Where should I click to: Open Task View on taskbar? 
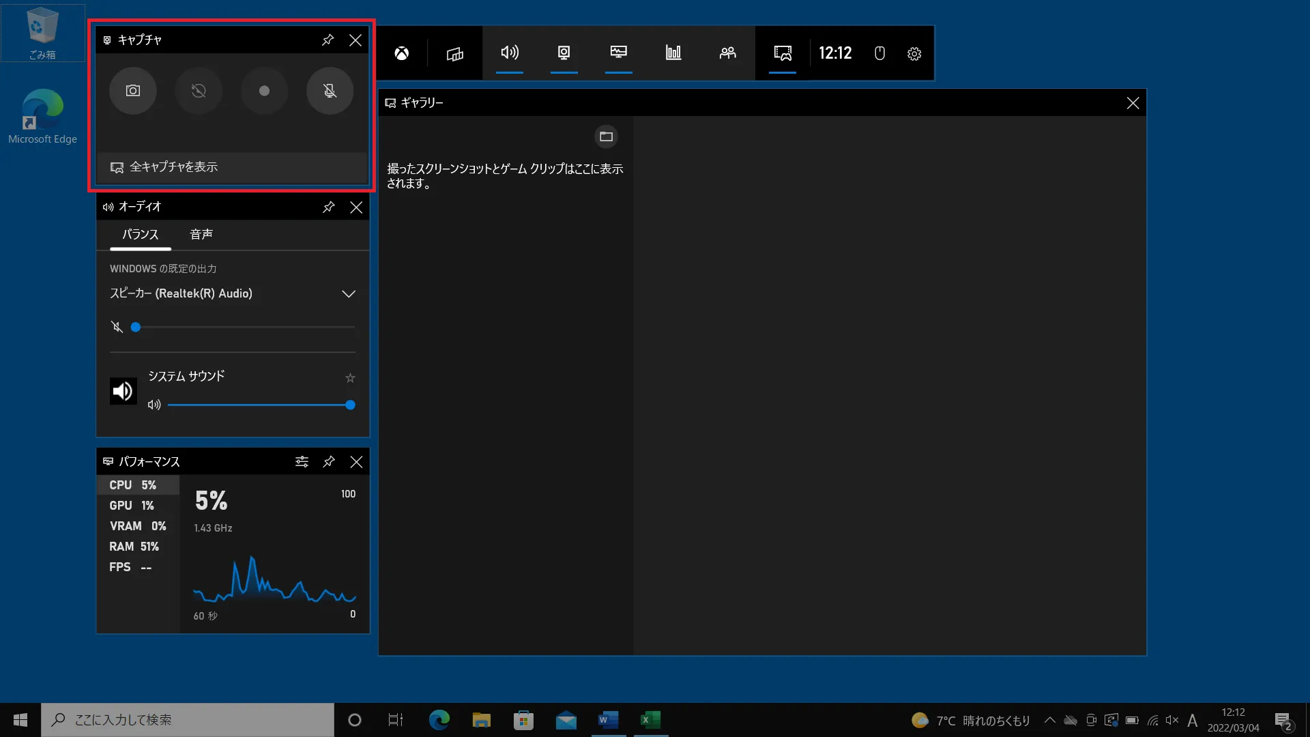tap(396, 720)
